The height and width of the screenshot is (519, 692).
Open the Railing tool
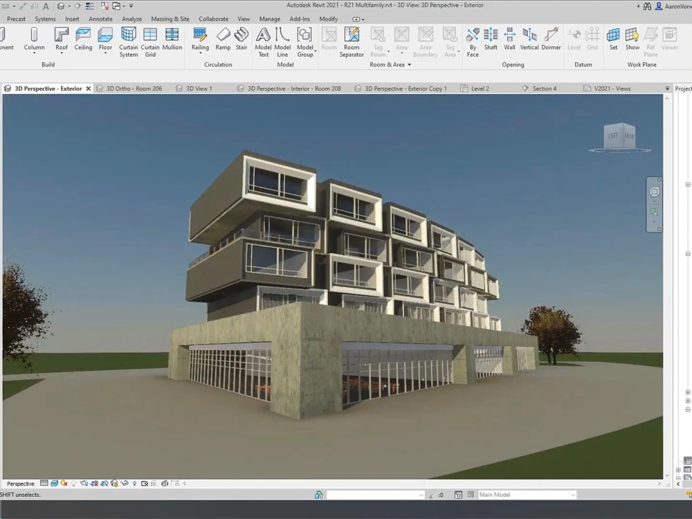[x=200, y=38]
